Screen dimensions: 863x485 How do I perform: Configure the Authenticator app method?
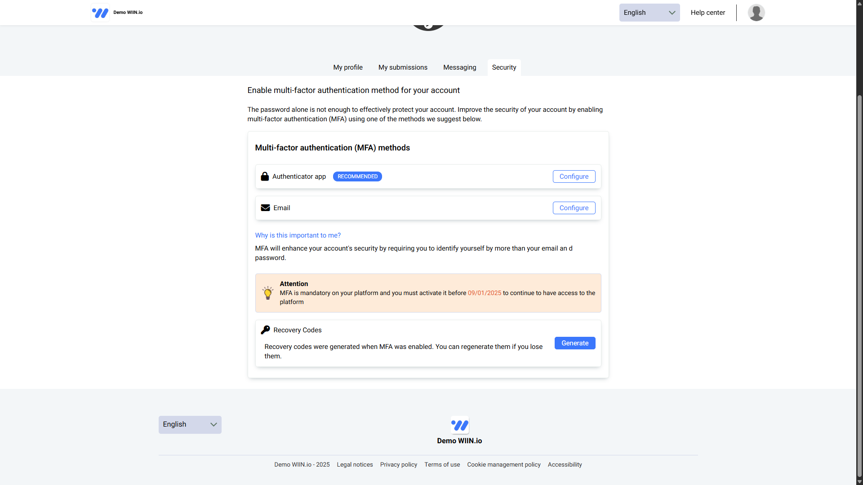pyautogui.click(x=574, y=176)
